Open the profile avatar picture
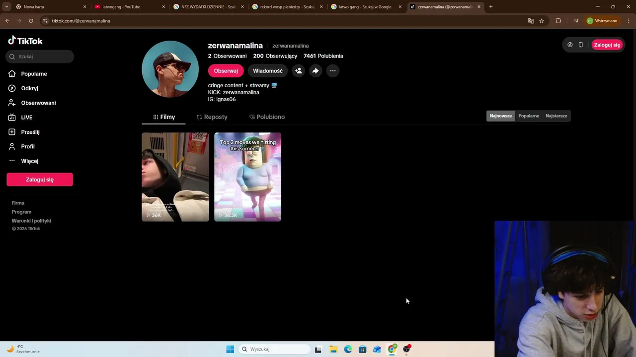The height and width of the screenshot is (357, 636). (x=170, y=69)
